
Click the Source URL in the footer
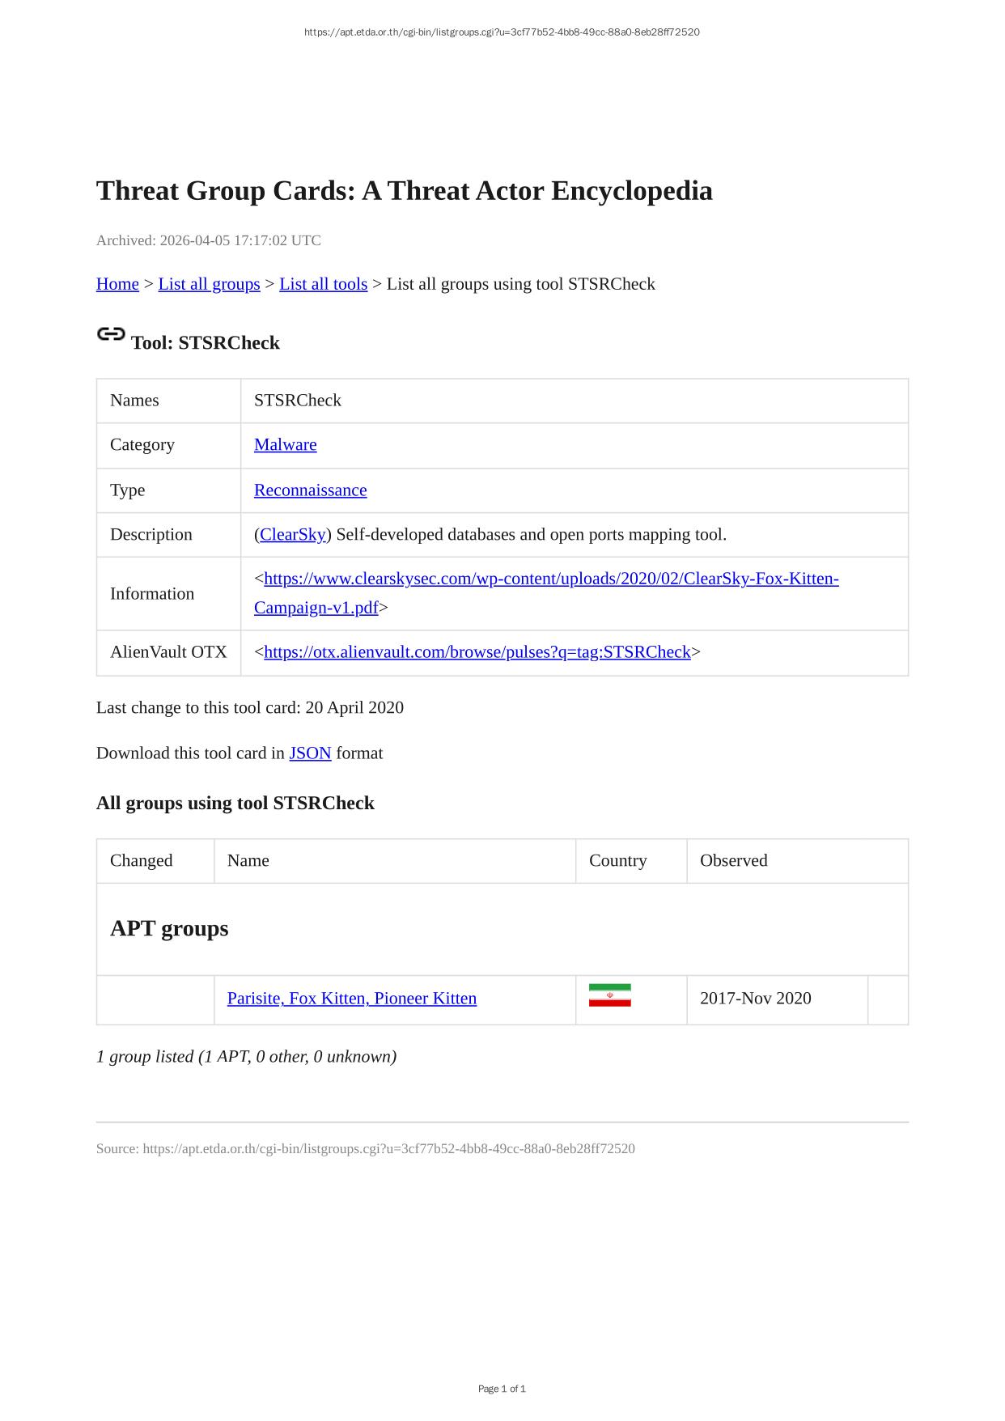point(388,1149)
